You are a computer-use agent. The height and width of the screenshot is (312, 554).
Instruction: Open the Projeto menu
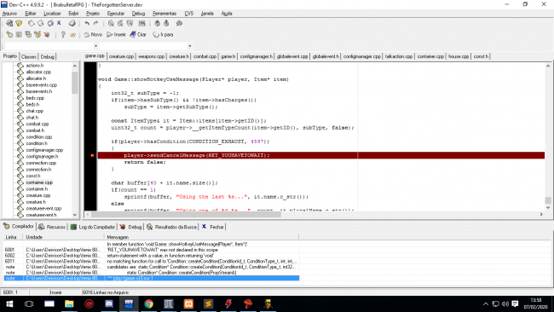pyautogui.click(x=93, y=14)
